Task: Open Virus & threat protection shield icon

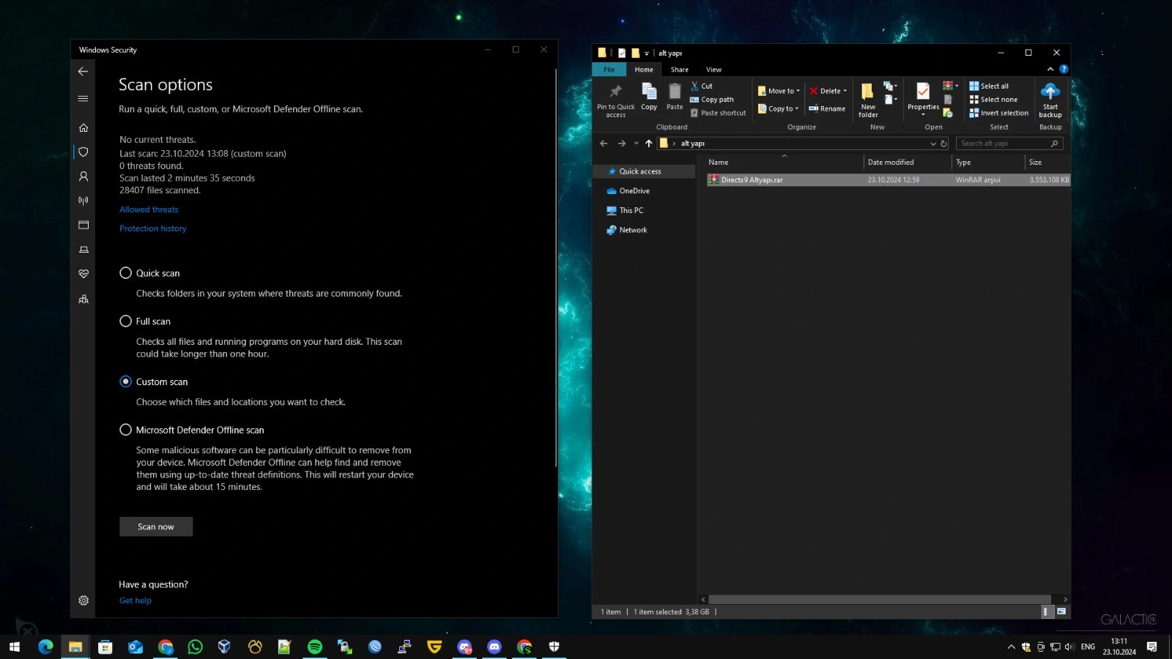Action: click(84, 152)
